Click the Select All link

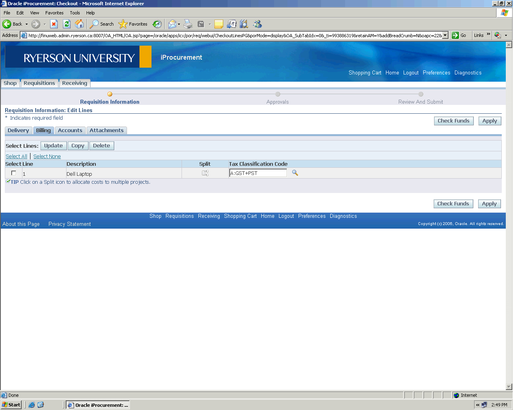[16, 157]
